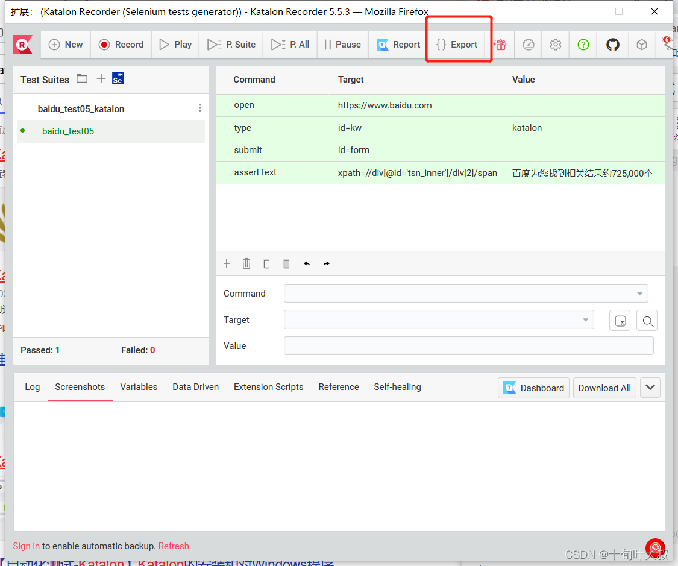Paste command with clipboard icon
Viewport: 678px width, 566px height.
[286, 264]
